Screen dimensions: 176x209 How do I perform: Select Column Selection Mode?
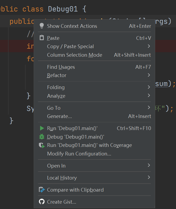(75, 55)
